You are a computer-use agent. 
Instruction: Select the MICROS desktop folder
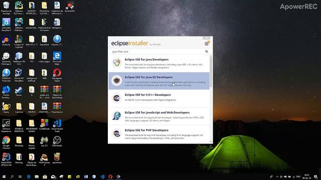pos(32,108)
